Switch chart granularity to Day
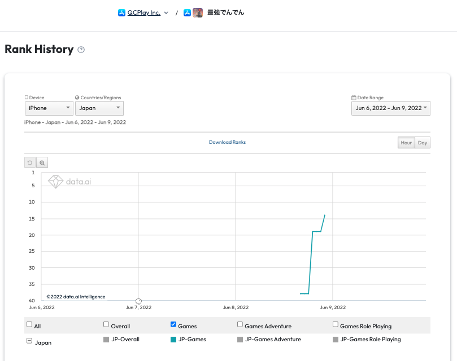The image size is (457, 361). tap(423, 143)
